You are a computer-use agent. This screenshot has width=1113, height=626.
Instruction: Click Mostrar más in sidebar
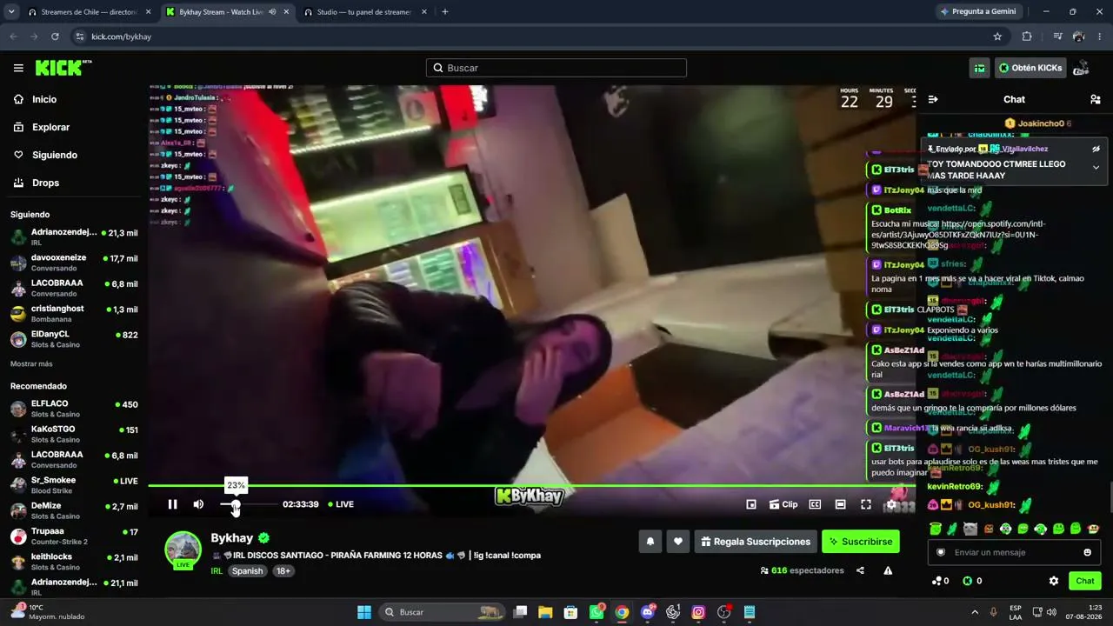pyautogui.click(x=31, y=364)
